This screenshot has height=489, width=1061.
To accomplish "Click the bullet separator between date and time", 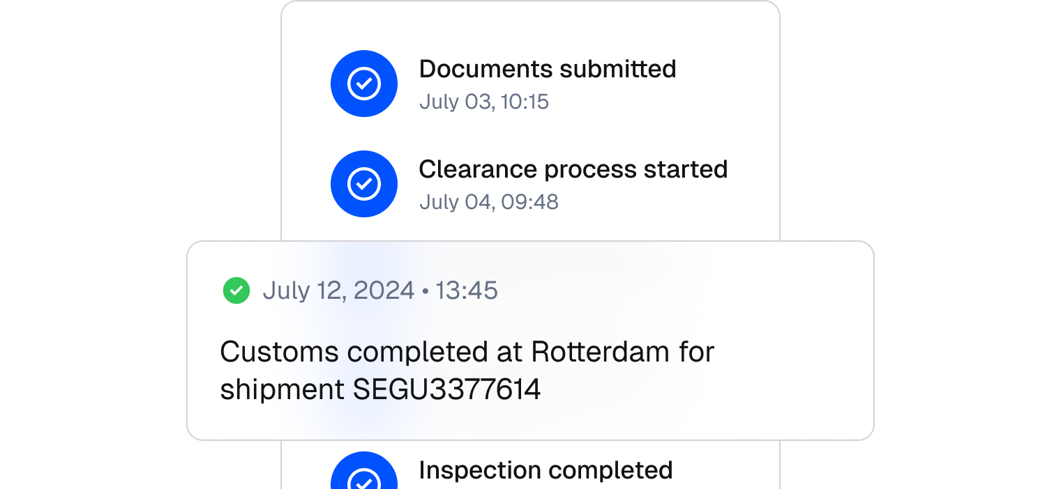I will point(426,291).
